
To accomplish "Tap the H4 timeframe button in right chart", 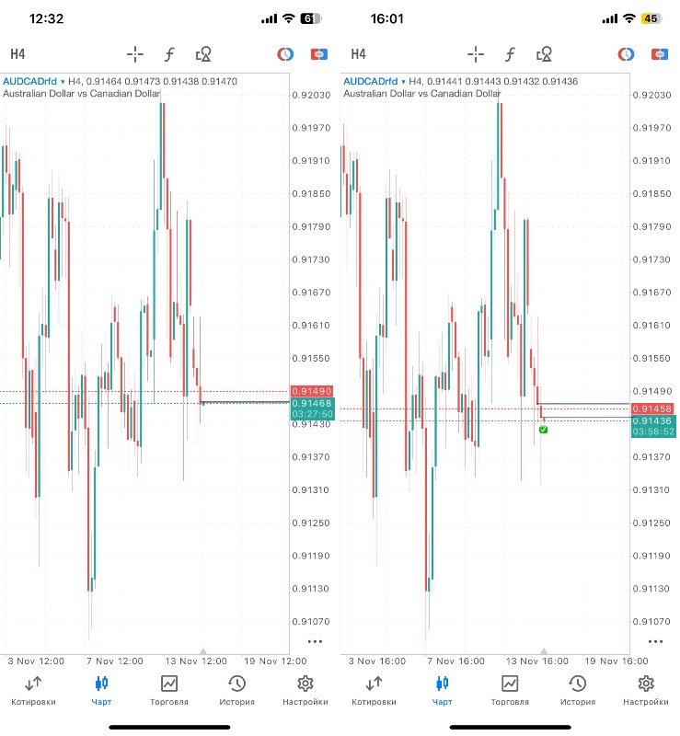I will point(358,54).
